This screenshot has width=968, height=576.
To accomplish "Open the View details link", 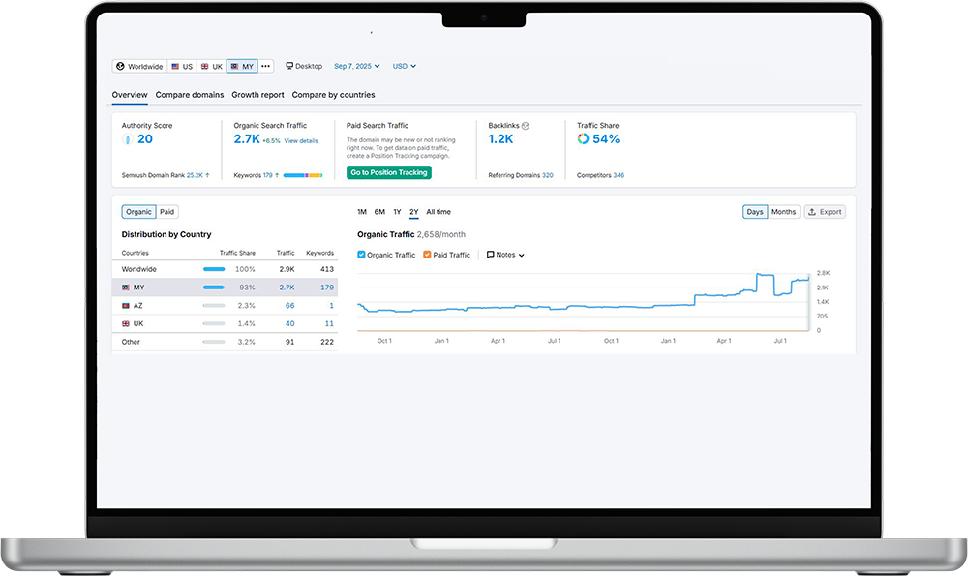I will click(301, 141).
